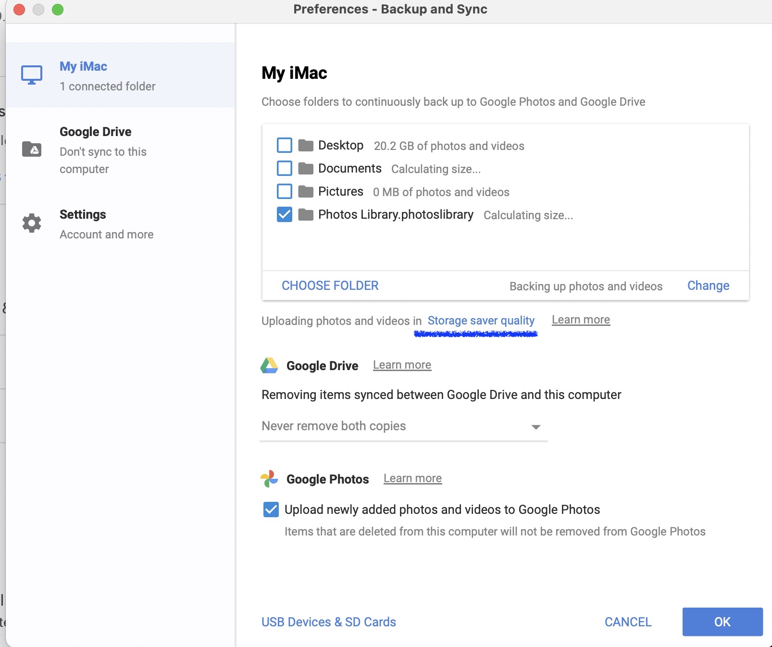Open Storage saver quality setting
Screen dimensions: 772x647
point(481,321)
